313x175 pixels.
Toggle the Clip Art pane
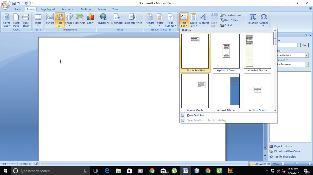click(60, 20)
